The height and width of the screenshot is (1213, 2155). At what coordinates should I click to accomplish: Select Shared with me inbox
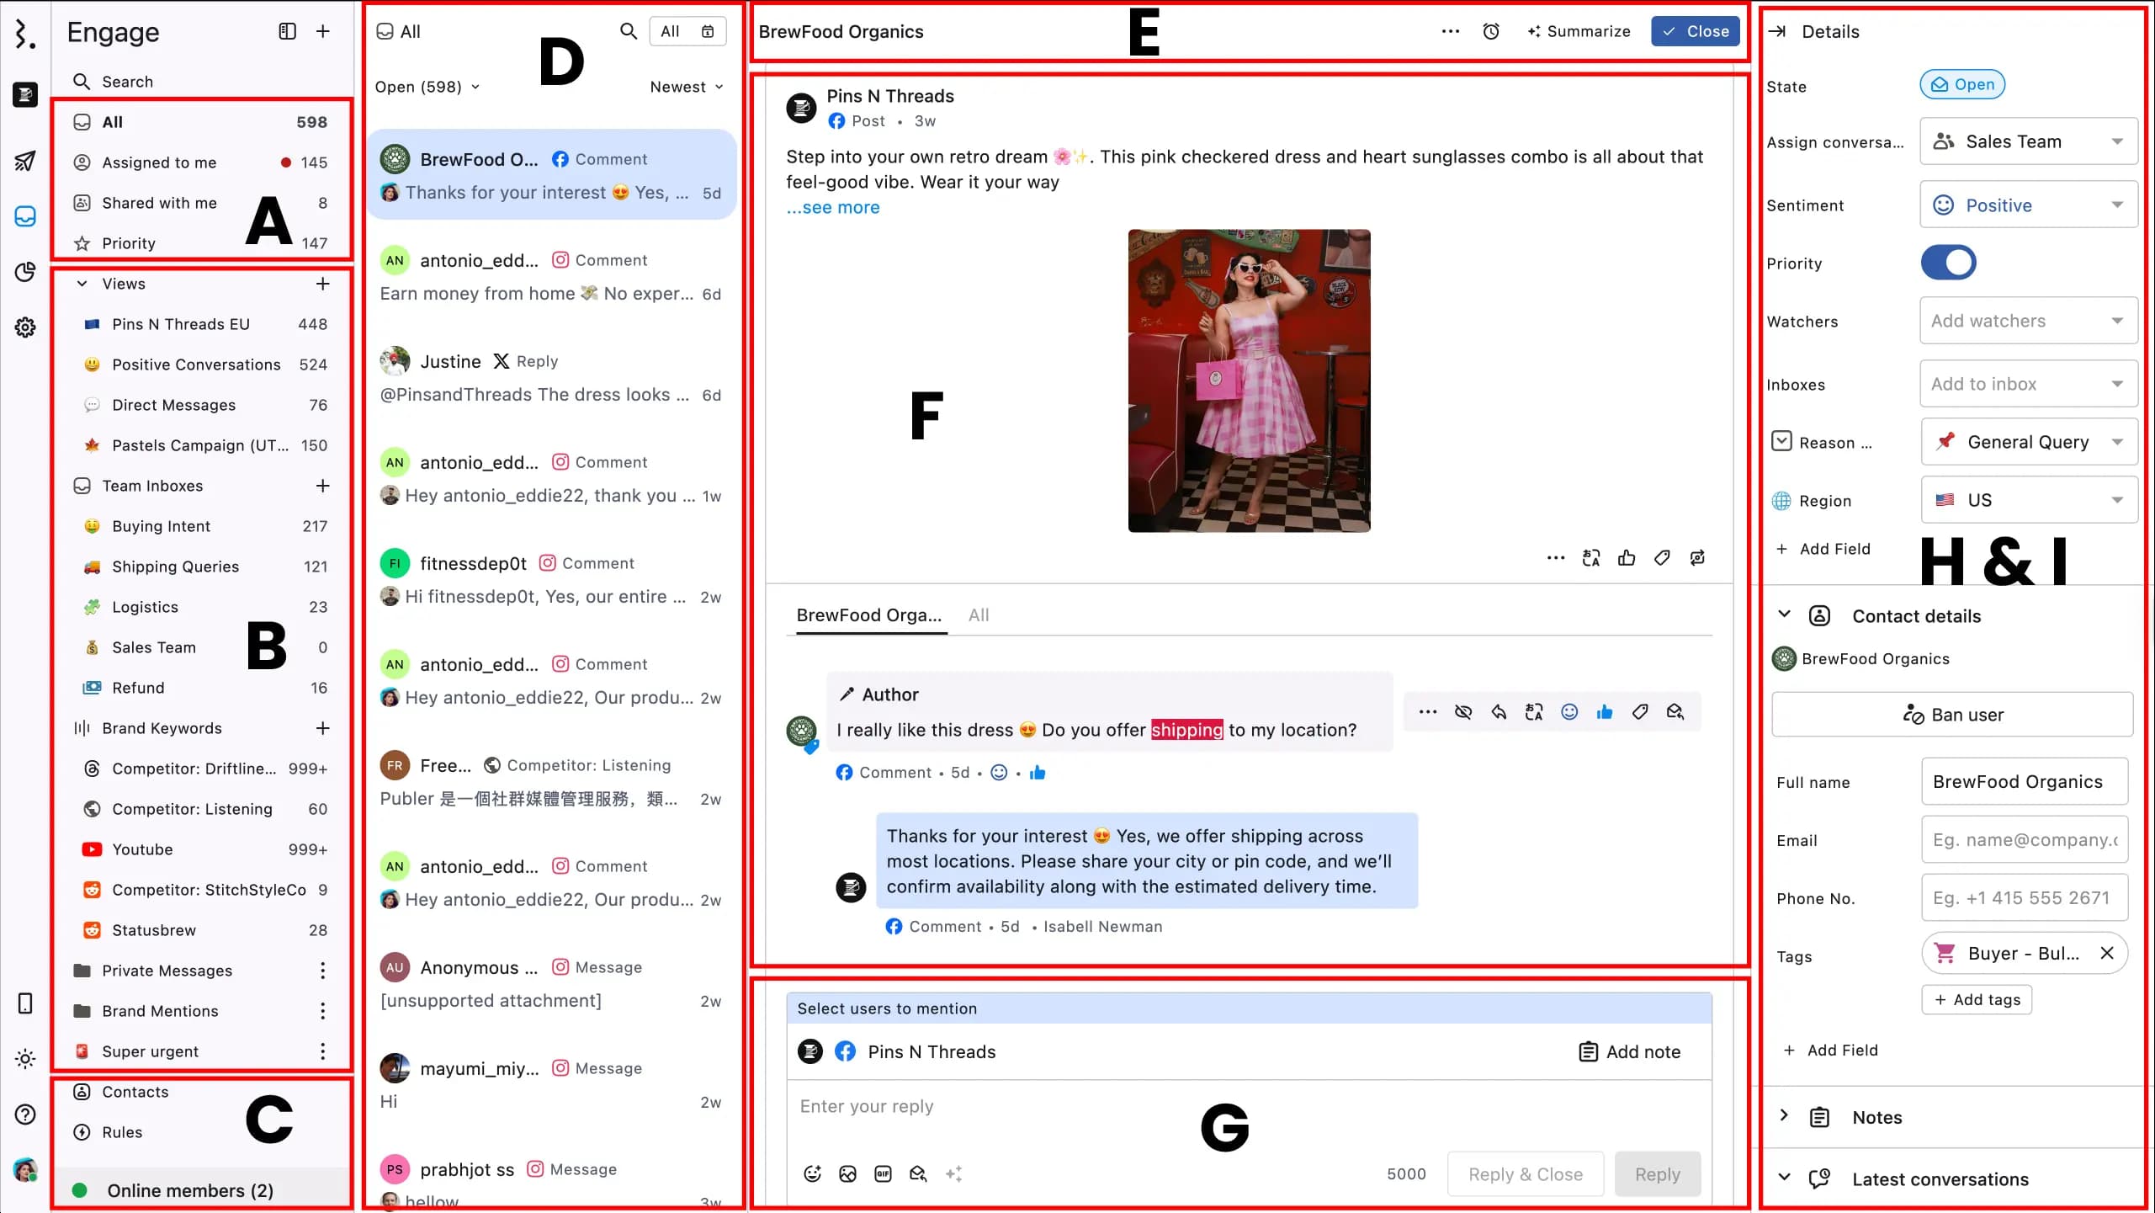(x=201, y=203)
